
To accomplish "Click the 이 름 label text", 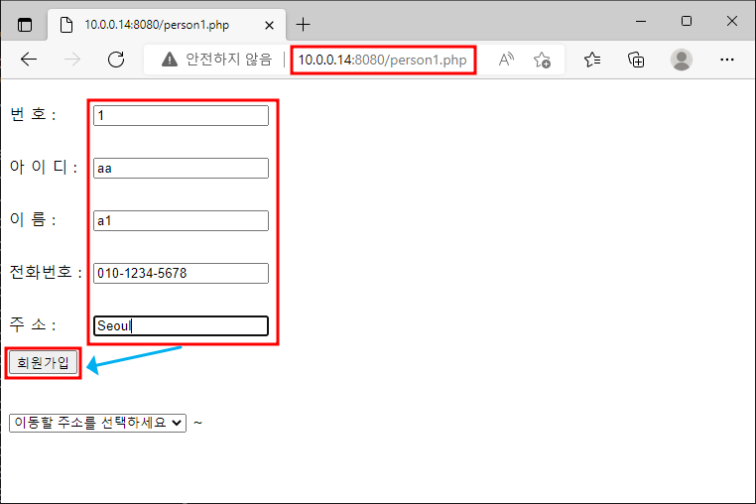I will click(x=33, y=219).
